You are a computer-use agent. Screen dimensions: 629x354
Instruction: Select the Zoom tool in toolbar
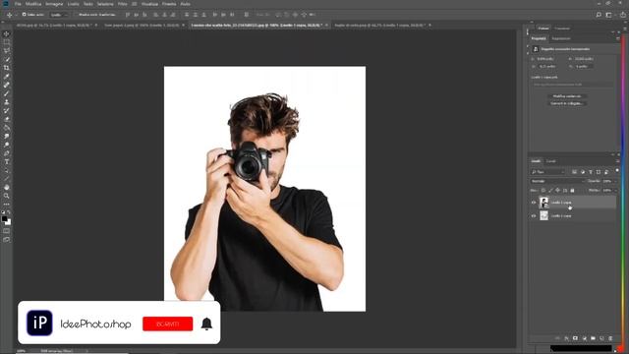coord(7,196)
